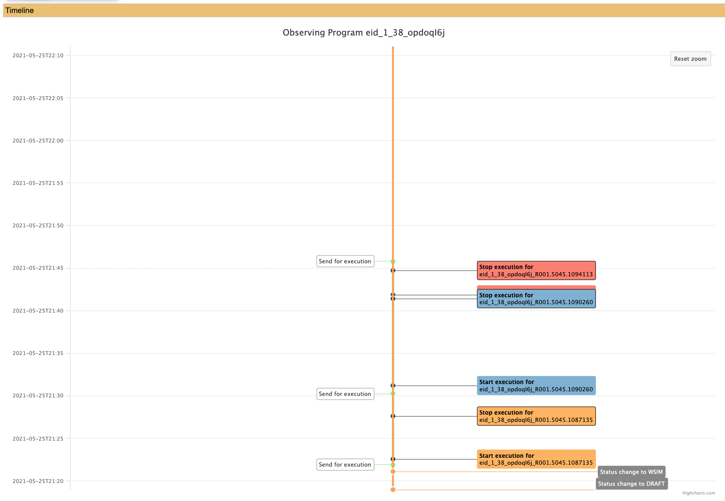The height and width of the screenshot is (501, 725).
Task: Click the axis label 2021-05-25T22:10
Action: point(38,55)
